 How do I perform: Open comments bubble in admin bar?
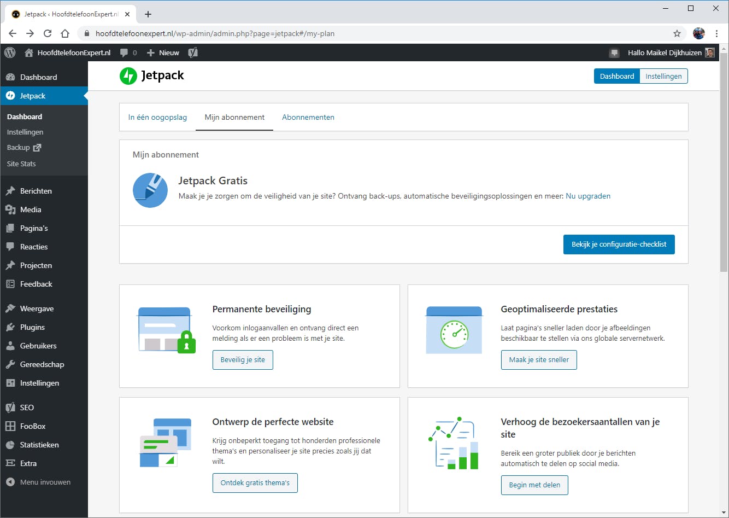pyautogui.click(x=125, y=53)
